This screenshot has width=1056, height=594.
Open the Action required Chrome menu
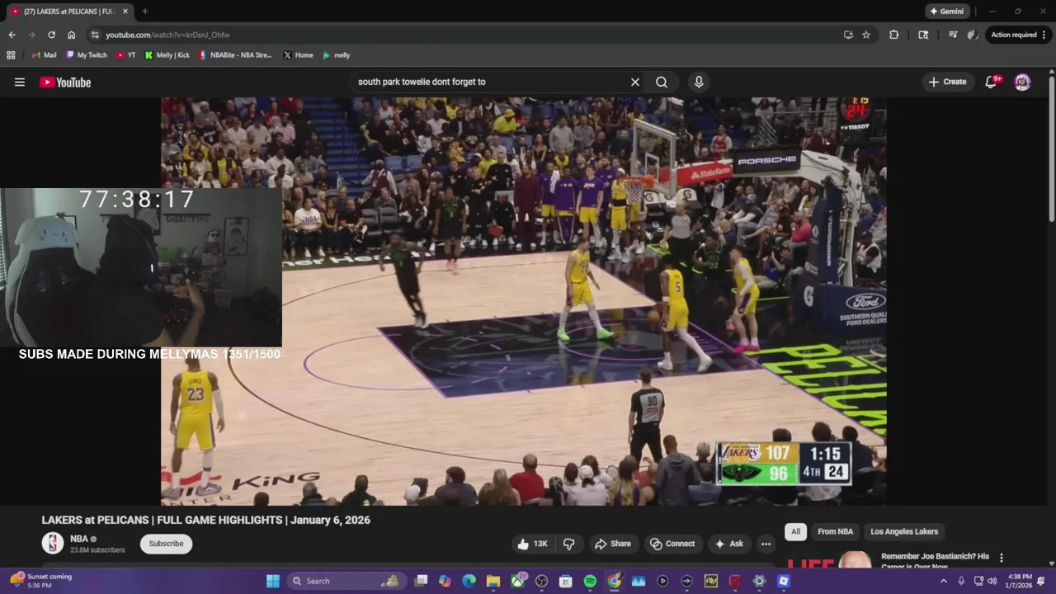pyautogui.click(x=1019, y=35)
